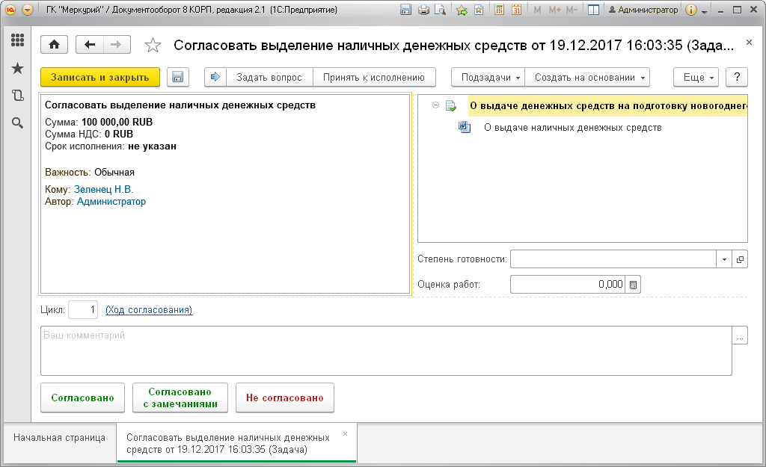Open the author link Администратор
The image size is (766, 467).
tap(111, 202)
